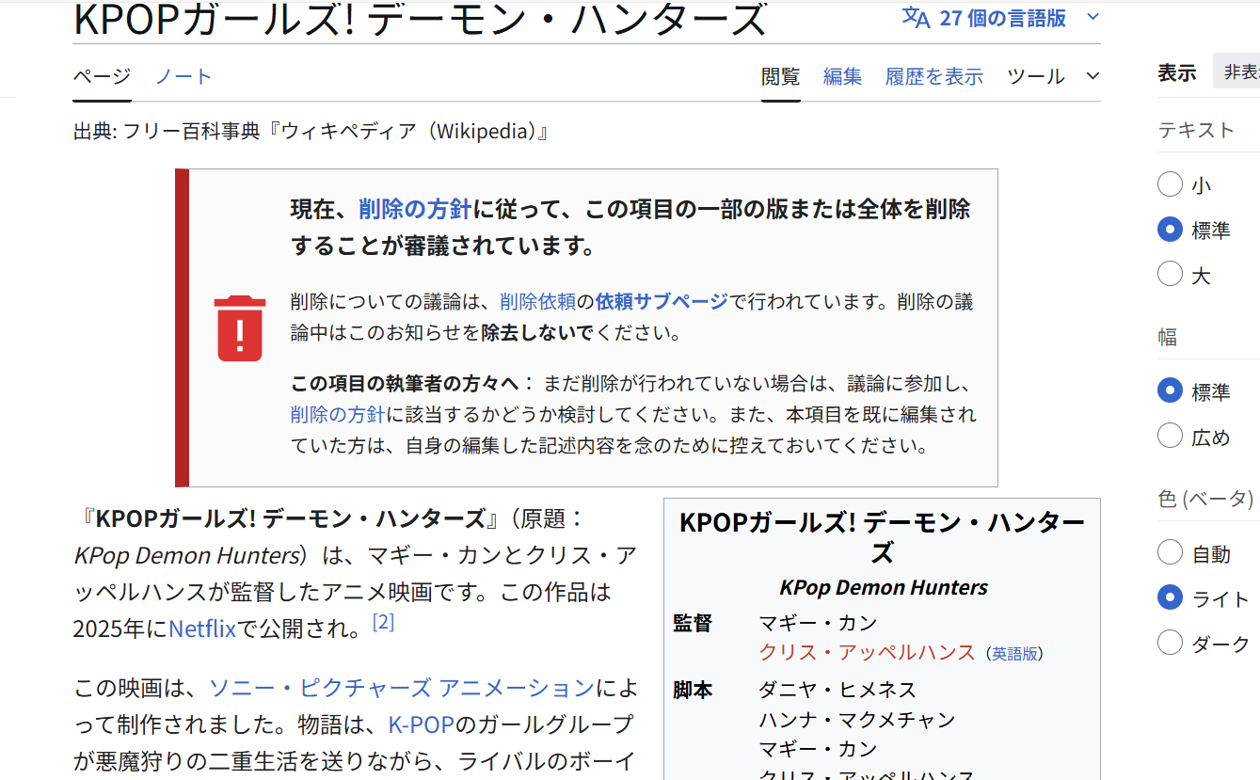Open the 編集 tab

[842, 76]
